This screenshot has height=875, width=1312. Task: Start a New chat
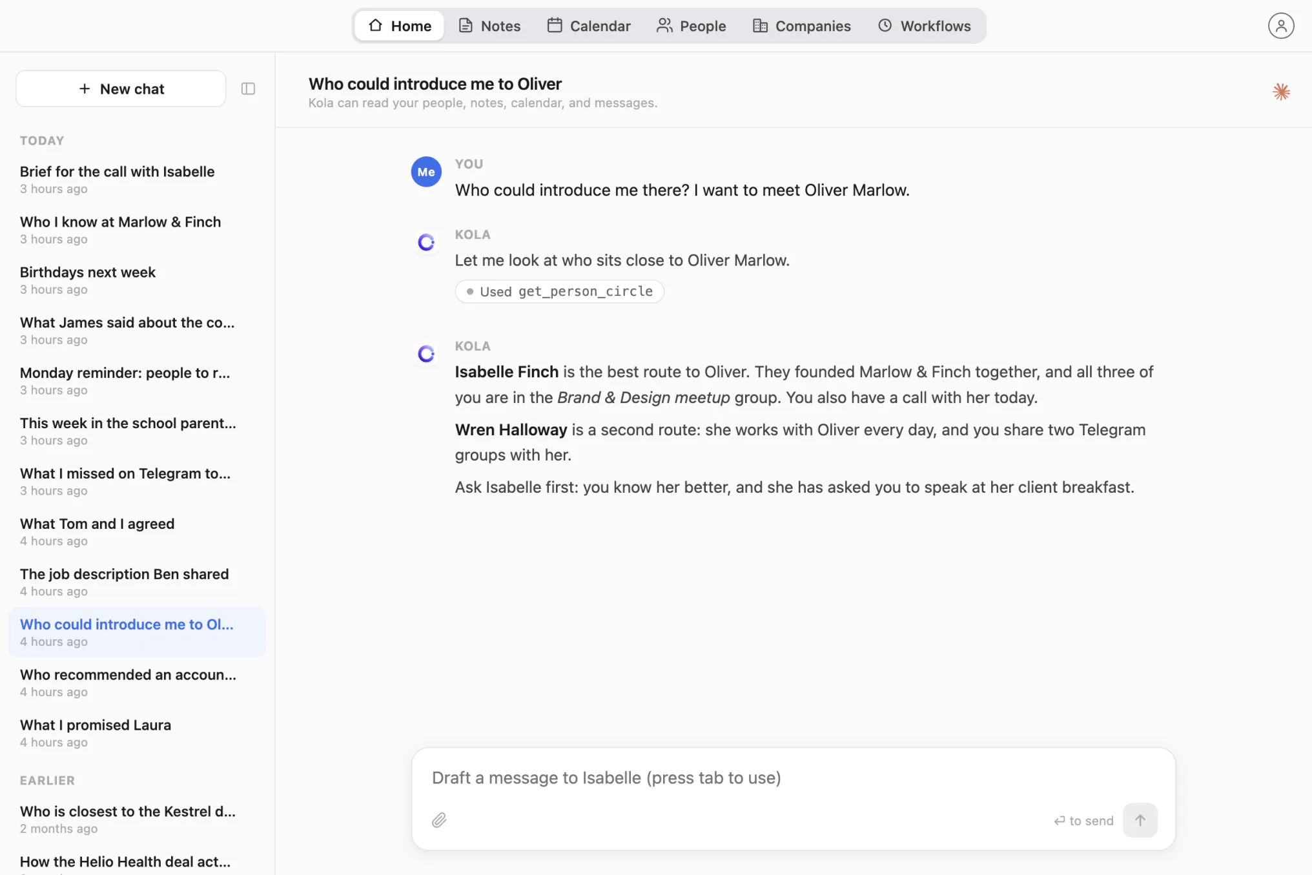(121, 88)
